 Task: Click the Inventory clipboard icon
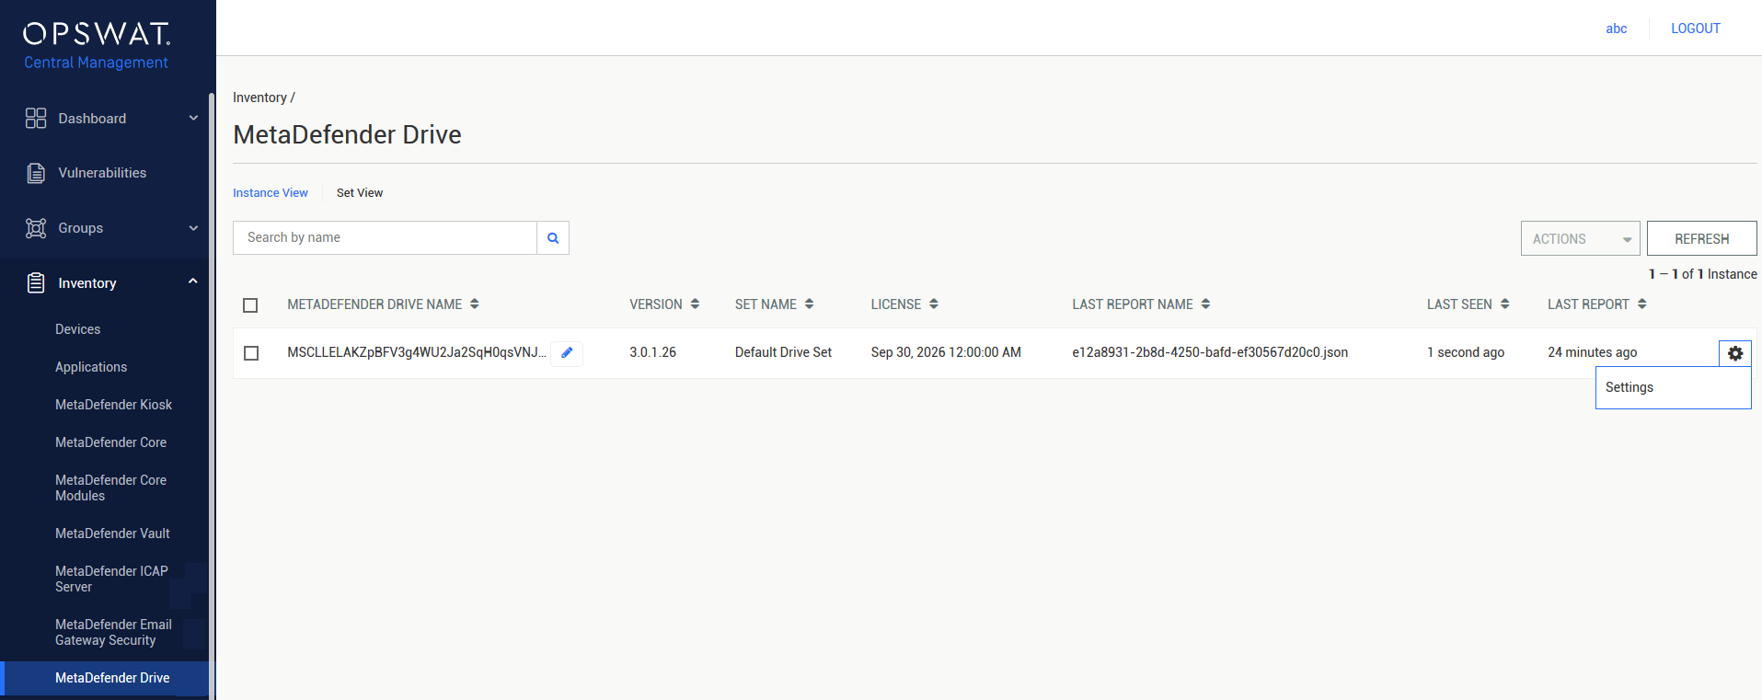(x=36, y=283)
